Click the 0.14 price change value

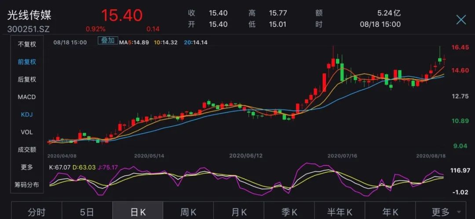[153, 29]
